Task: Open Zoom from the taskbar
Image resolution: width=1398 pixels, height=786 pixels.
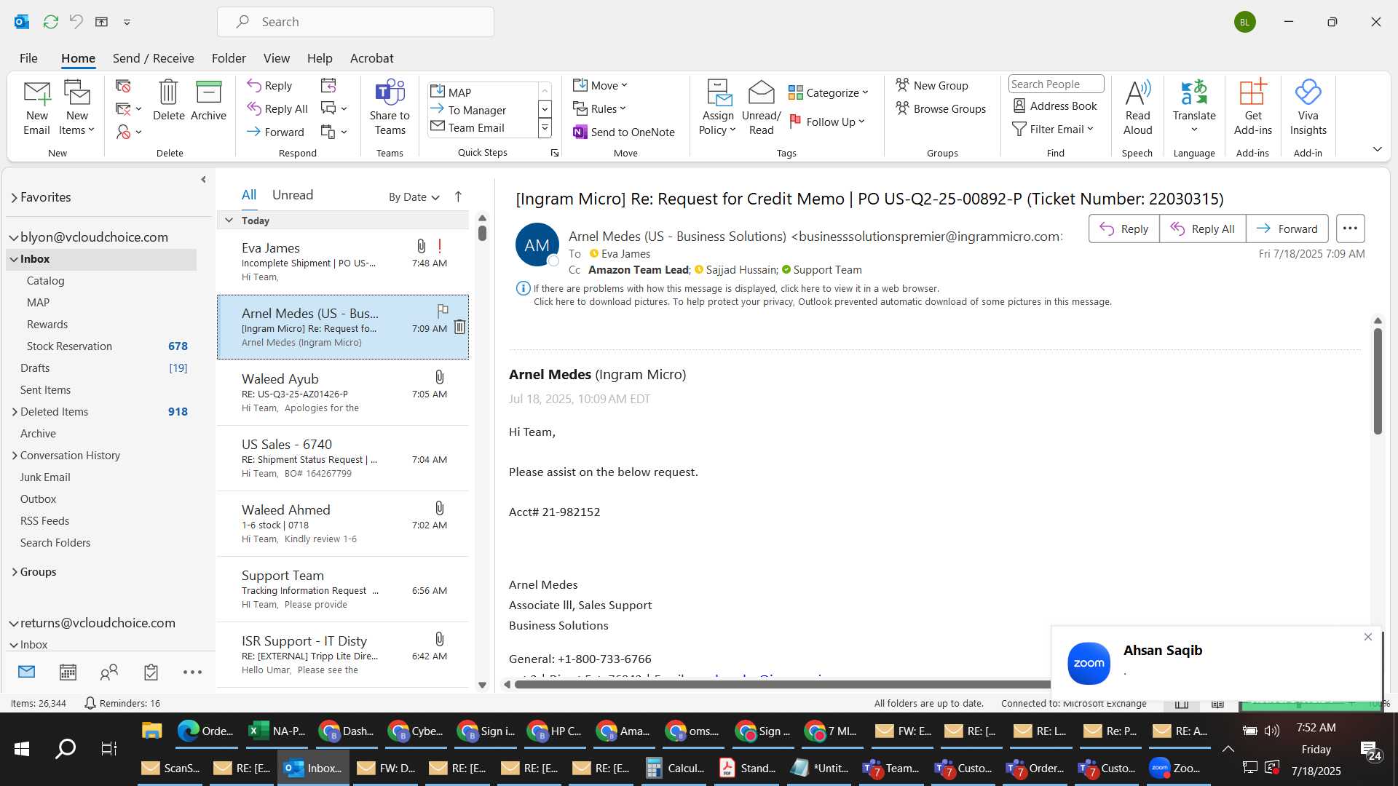Action: (1176, 768)
